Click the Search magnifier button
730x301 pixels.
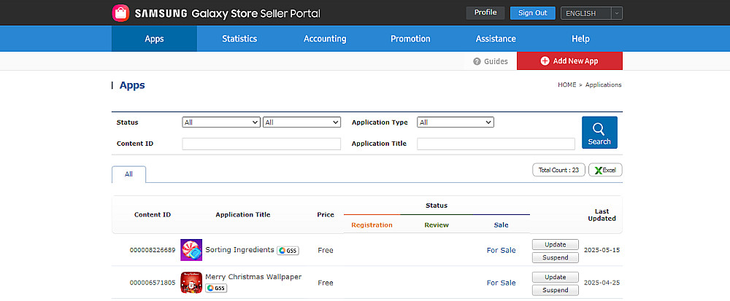click(x=599, y=133)
